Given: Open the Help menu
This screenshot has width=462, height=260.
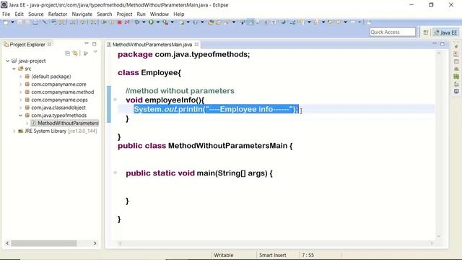Looking at the screenshot, I should click(x=178, y=14).
